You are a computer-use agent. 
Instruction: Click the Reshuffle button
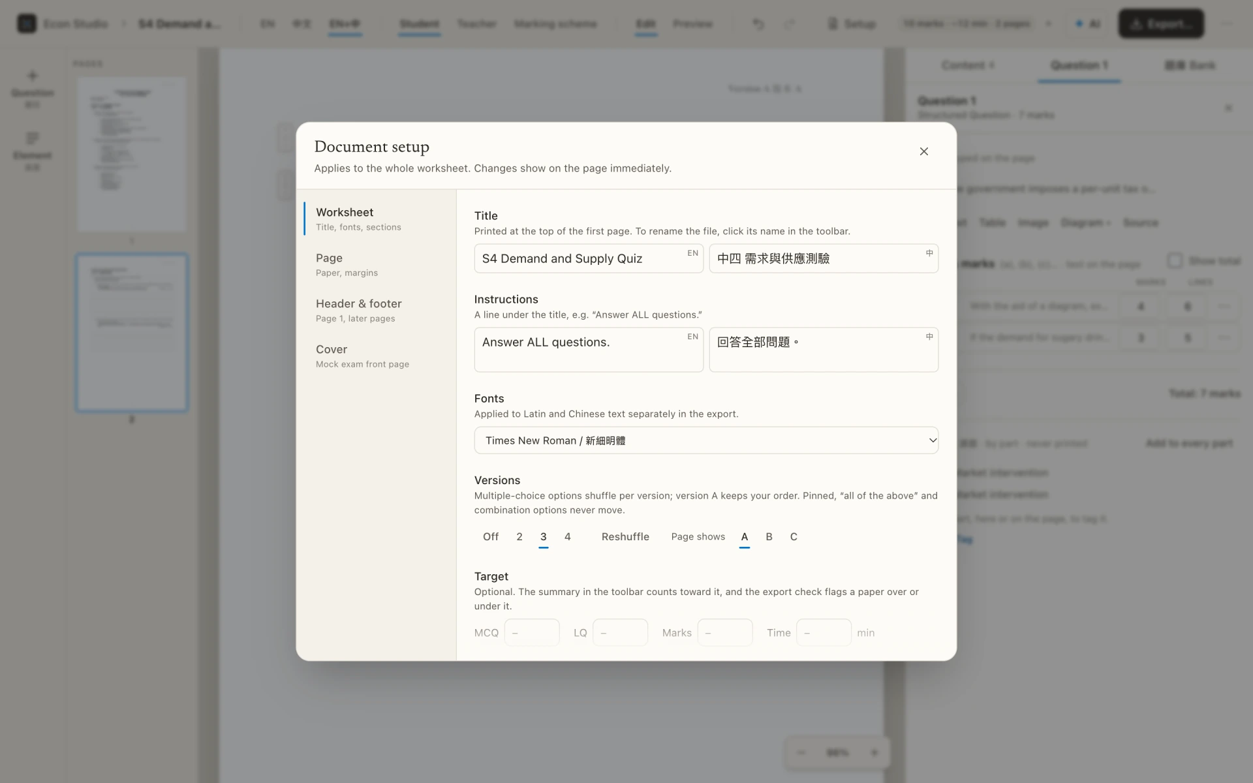(x=625, y=536)
